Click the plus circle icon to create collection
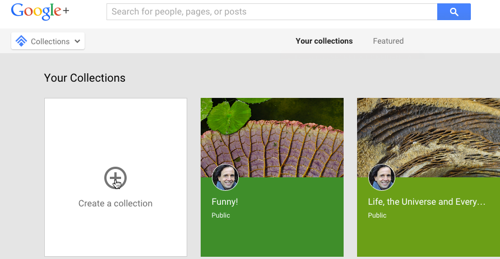The width and height of the screenshot is (500, 259). tap(115, 178)
